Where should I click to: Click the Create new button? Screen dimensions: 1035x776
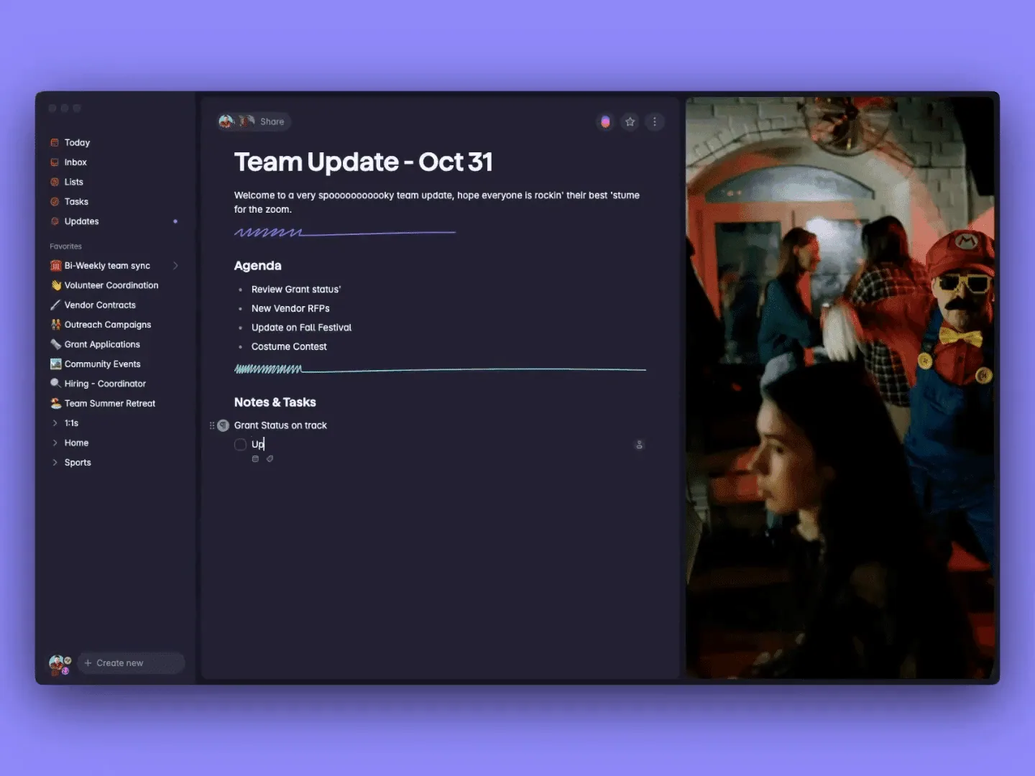[131, 663]
